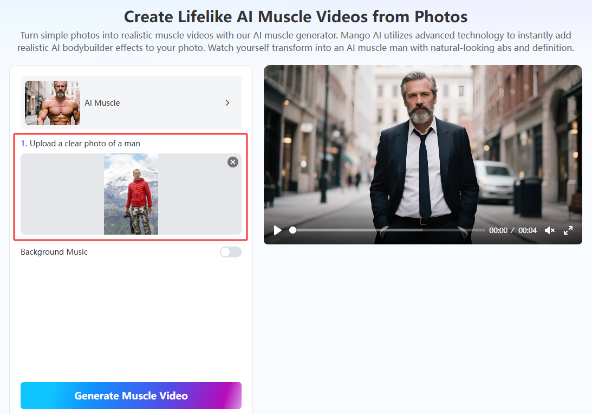Select the AI Muscle label text

click(102, 103)
